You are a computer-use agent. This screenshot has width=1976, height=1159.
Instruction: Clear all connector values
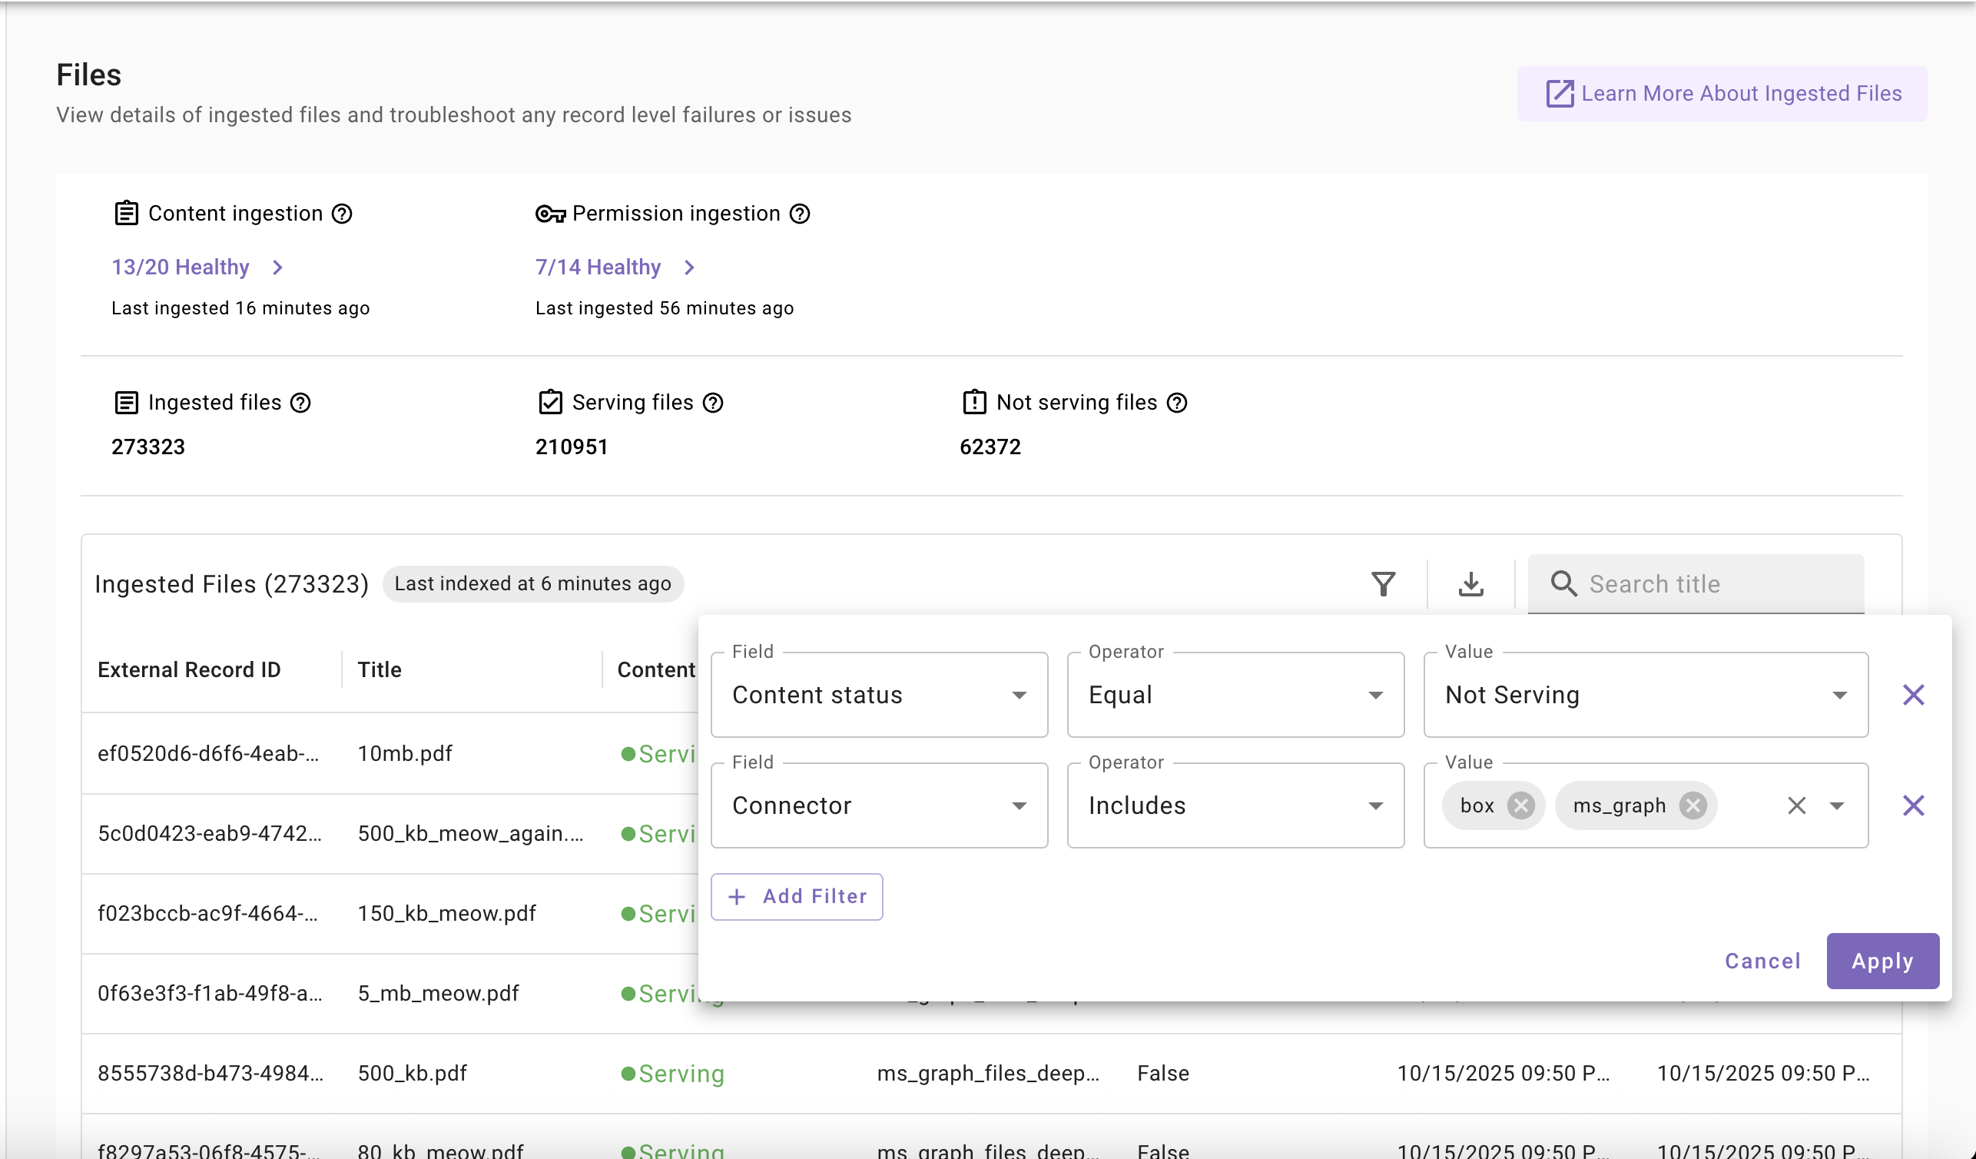click(1796, 805)
